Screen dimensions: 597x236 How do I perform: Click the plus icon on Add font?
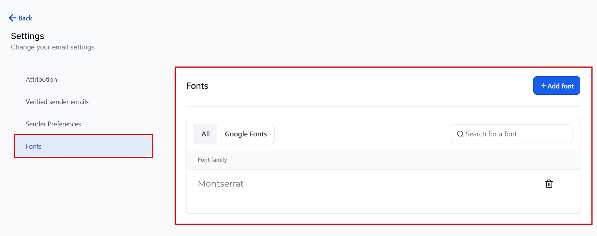click(543, 86)
